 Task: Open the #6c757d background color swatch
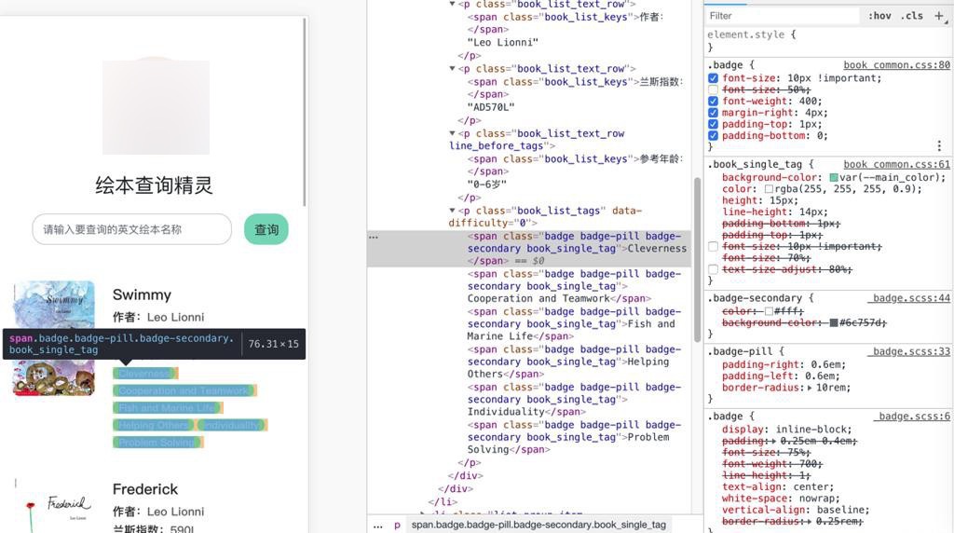click(834, 323)
